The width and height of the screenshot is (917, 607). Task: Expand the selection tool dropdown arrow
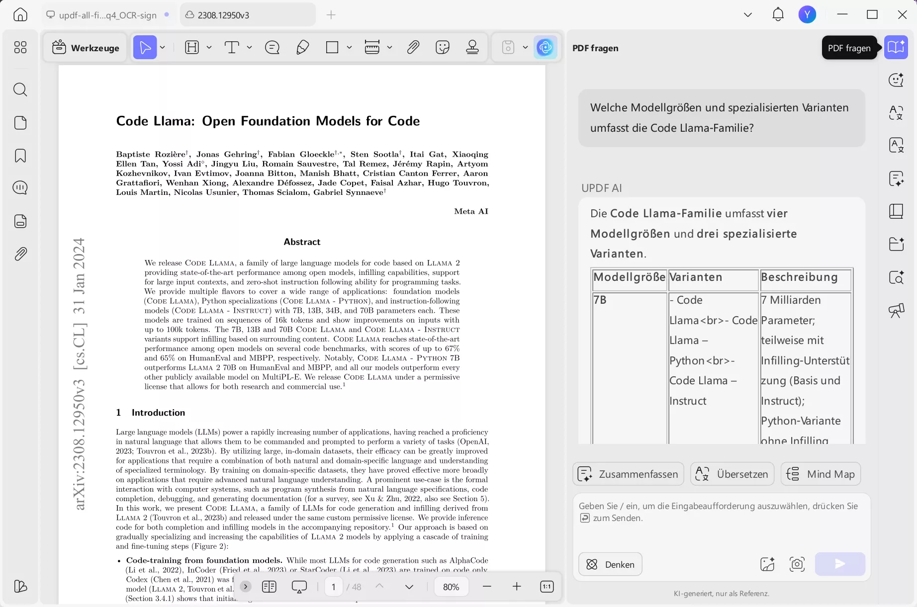click(163, 47)
